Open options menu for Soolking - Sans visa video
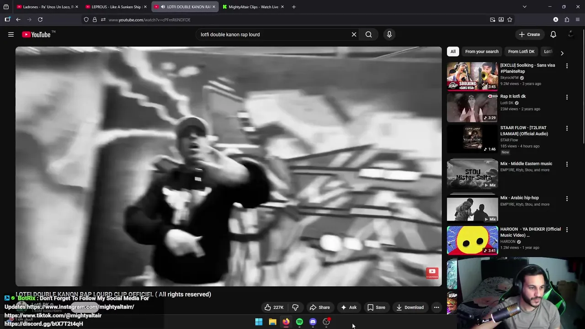585x329 pixels. 567,66
